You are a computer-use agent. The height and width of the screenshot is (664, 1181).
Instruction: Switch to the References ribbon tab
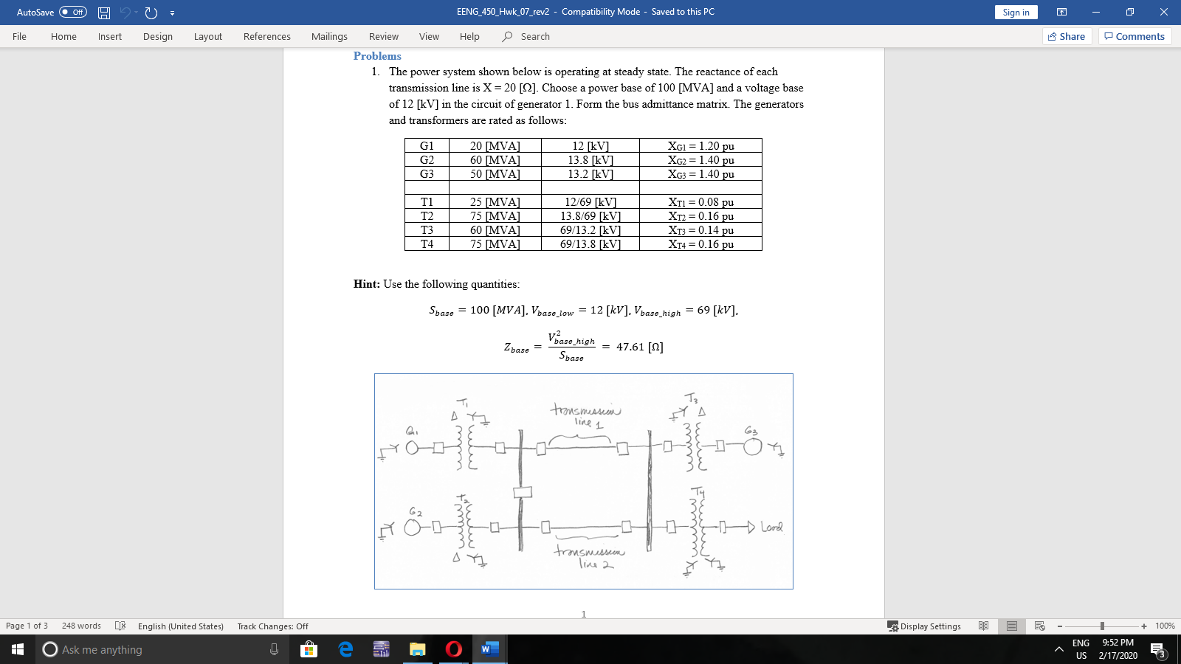(x=267, y=36)
